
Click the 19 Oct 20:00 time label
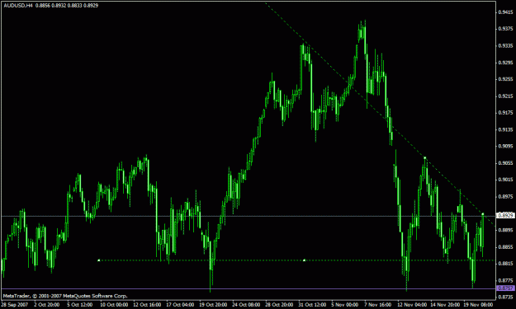click(x=213, y=305)
